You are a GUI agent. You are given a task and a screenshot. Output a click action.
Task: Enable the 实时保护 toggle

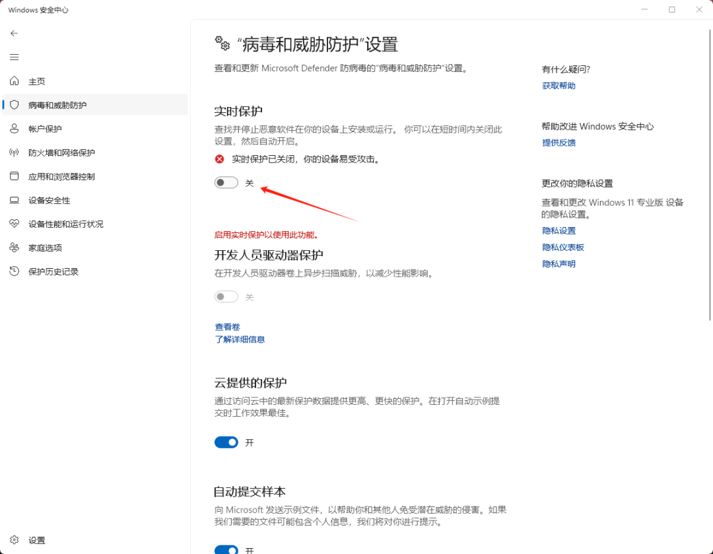click(226, 183)
